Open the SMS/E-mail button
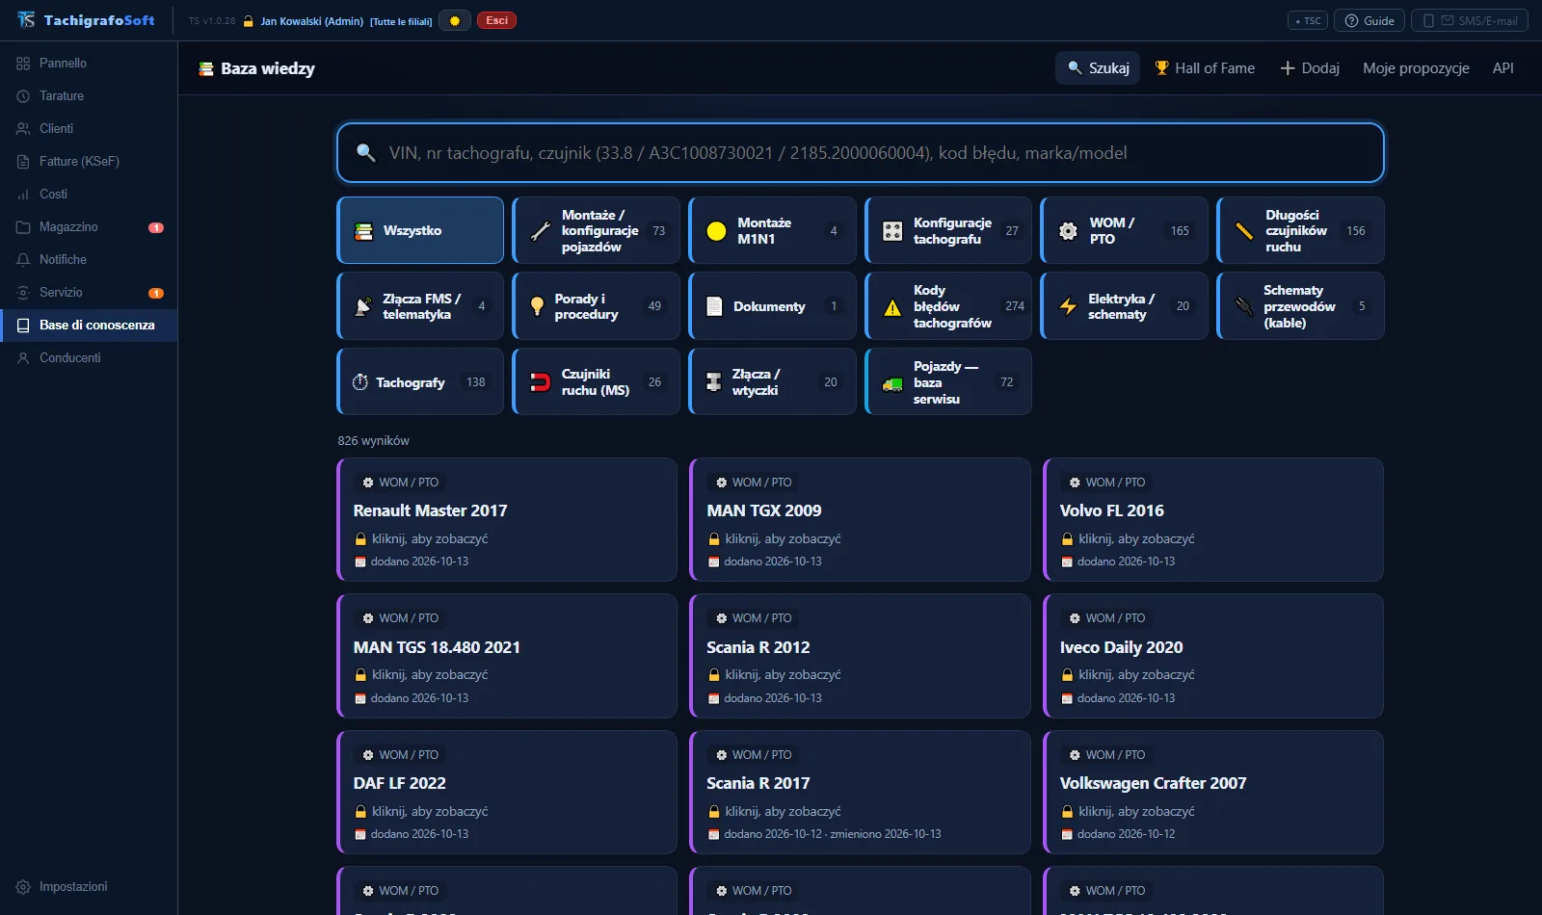Screen dimensions: 1542x915 tap(1470, 20)
